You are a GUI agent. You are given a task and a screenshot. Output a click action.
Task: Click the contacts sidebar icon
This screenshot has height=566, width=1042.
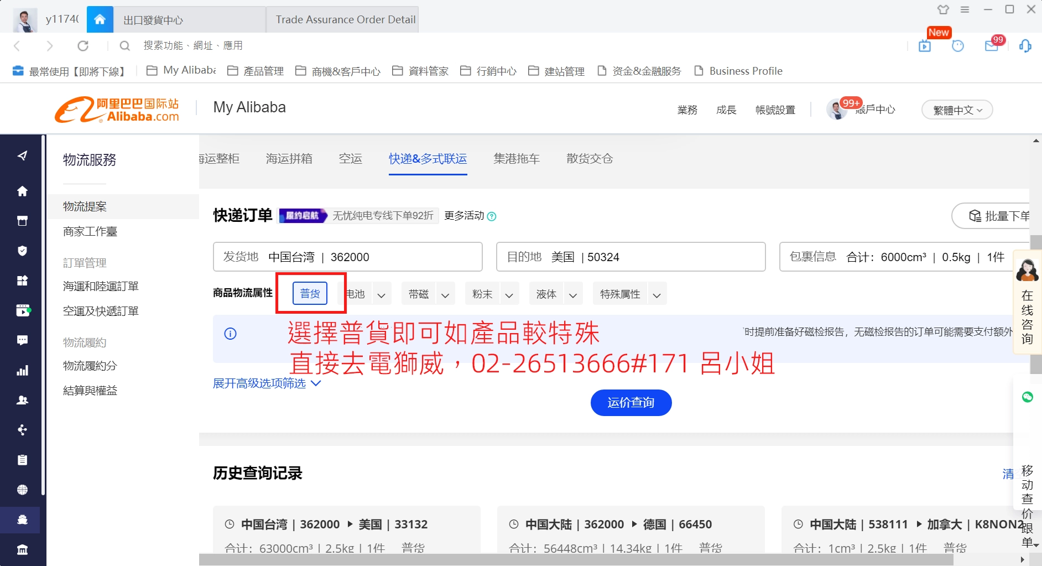[22, 400]
